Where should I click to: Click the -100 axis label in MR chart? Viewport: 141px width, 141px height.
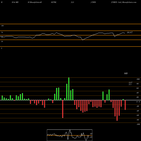click(138, 124)
